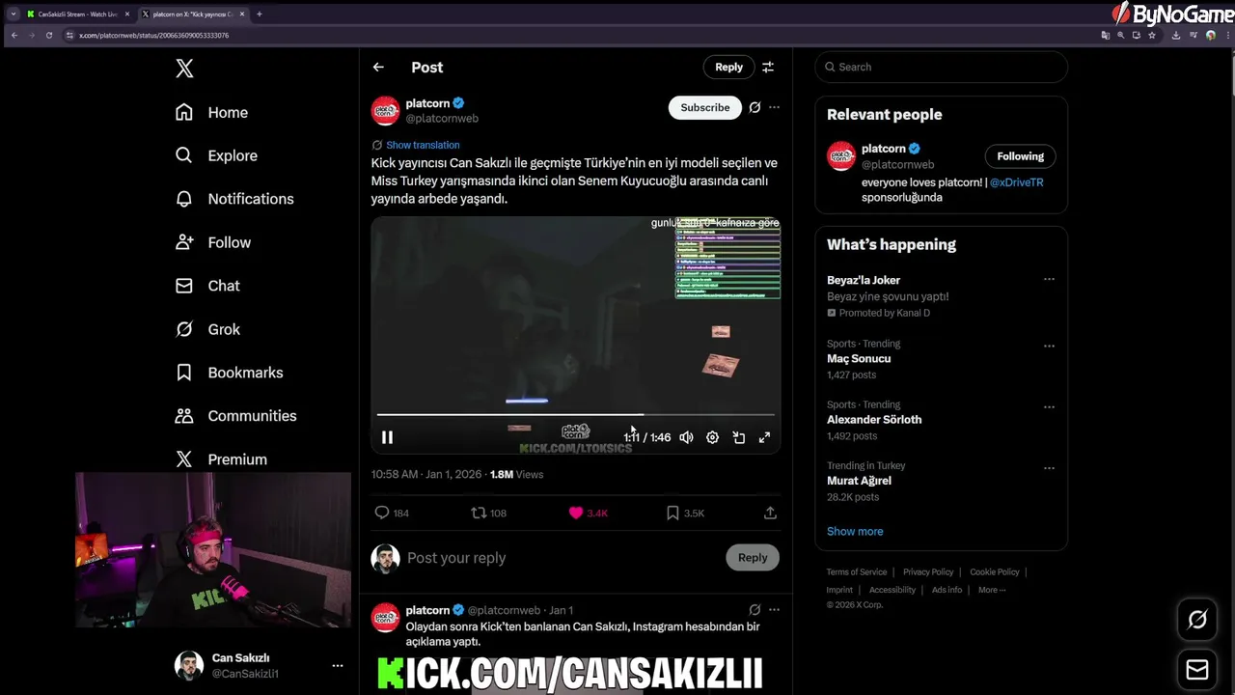Open Grok from the sidebar
This screenshot has height=695, width=1235.
207,329
